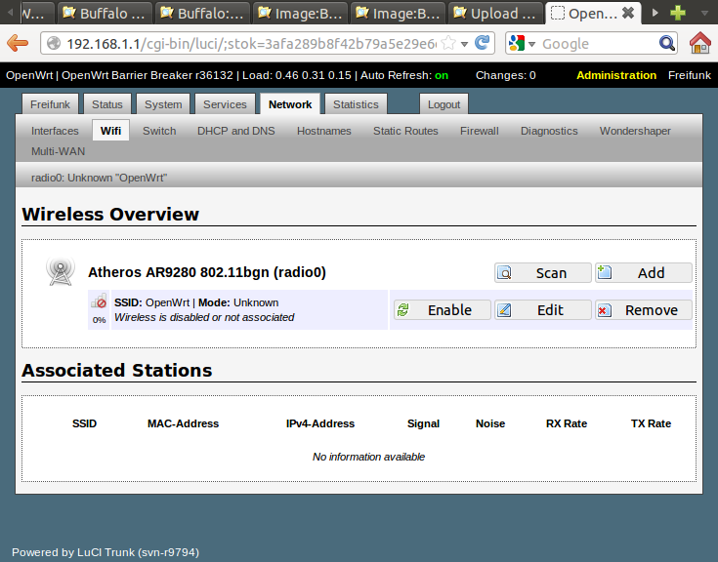Open the Firewall subtab
This screenshot has width=718, height=562.
pos(479,131)
